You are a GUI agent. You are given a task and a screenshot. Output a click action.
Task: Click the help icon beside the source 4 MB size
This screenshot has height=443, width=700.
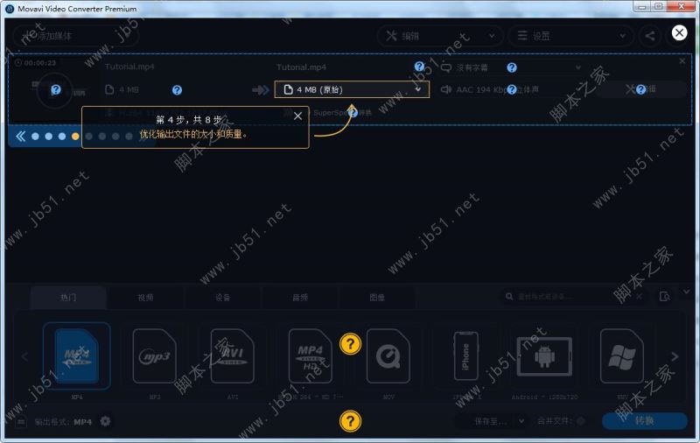tap(177, 90)
